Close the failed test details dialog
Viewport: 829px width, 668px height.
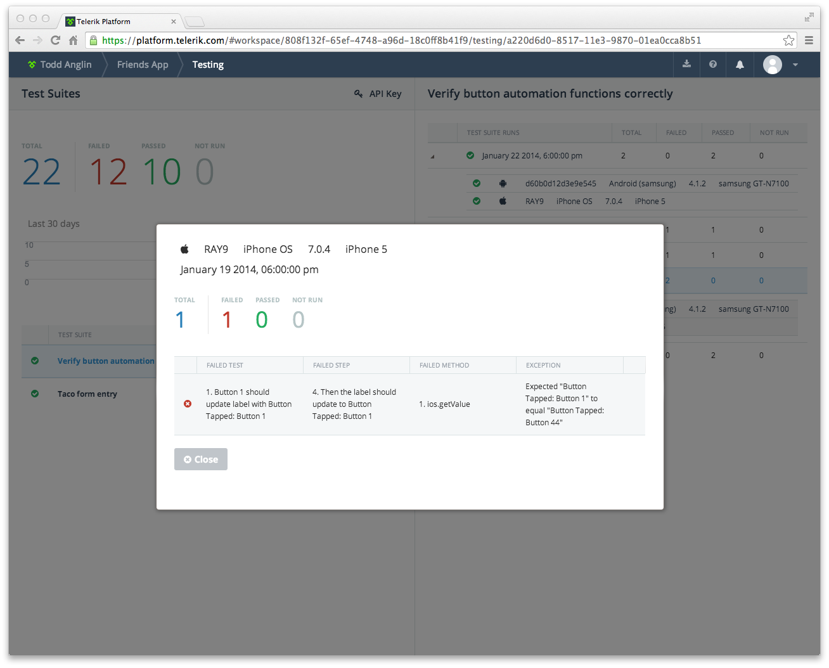(x=201, y=459)
